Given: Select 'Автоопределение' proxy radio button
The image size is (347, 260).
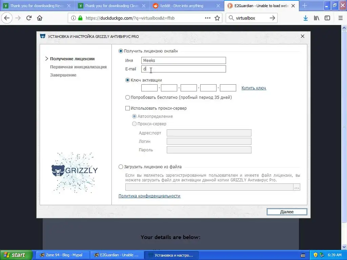Looking at the screenshot, I should tap(134, 116).
